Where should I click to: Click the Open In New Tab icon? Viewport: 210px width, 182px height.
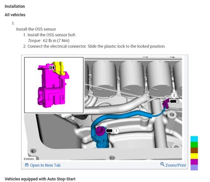[27, 165]
